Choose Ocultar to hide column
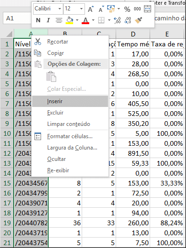The width and height of the screenshot is (186, 248). (70, 159)
